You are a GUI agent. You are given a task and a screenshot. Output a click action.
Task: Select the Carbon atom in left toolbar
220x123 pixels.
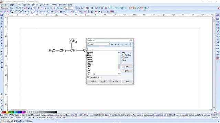[x=2, y=24]
